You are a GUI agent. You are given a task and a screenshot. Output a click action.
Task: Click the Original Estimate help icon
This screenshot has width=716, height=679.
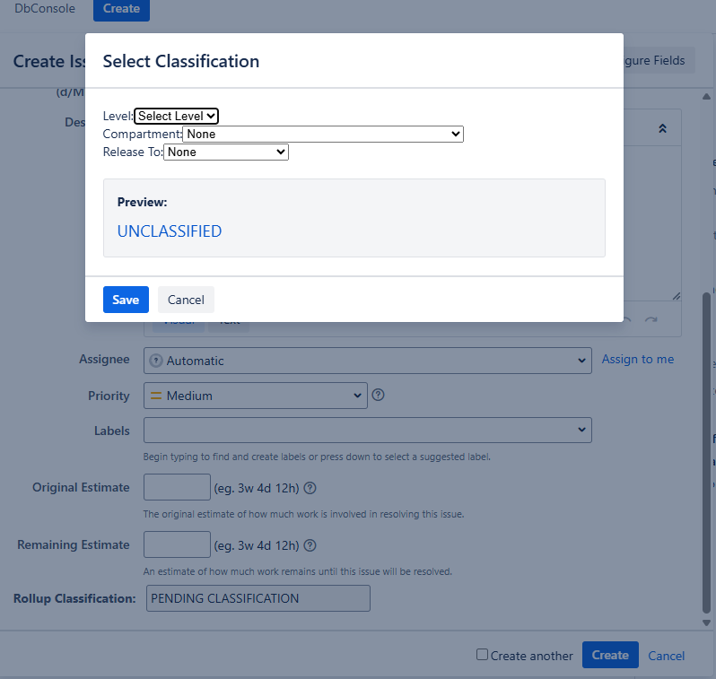click(310, 488)
